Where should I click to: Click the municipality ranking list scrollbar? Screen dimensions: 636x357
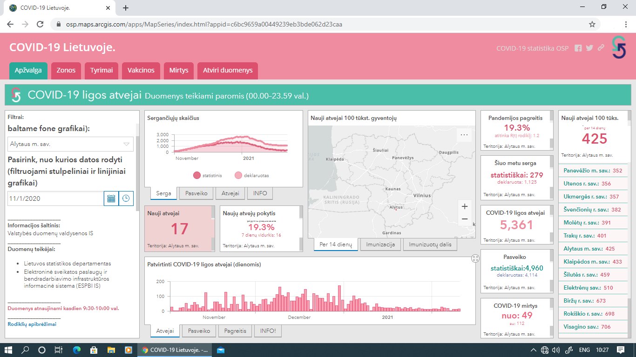coord(629,317)
